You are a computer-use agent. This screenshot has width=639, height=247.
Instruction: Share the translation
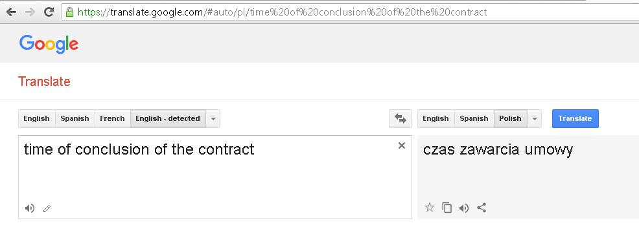coord(482,208)
